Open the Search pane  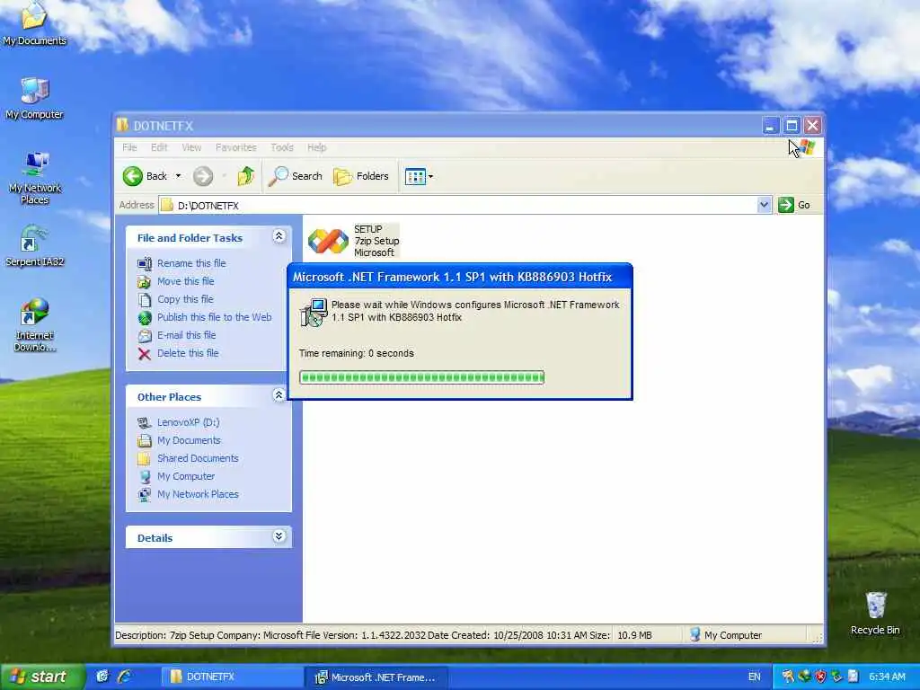[295, 176]
